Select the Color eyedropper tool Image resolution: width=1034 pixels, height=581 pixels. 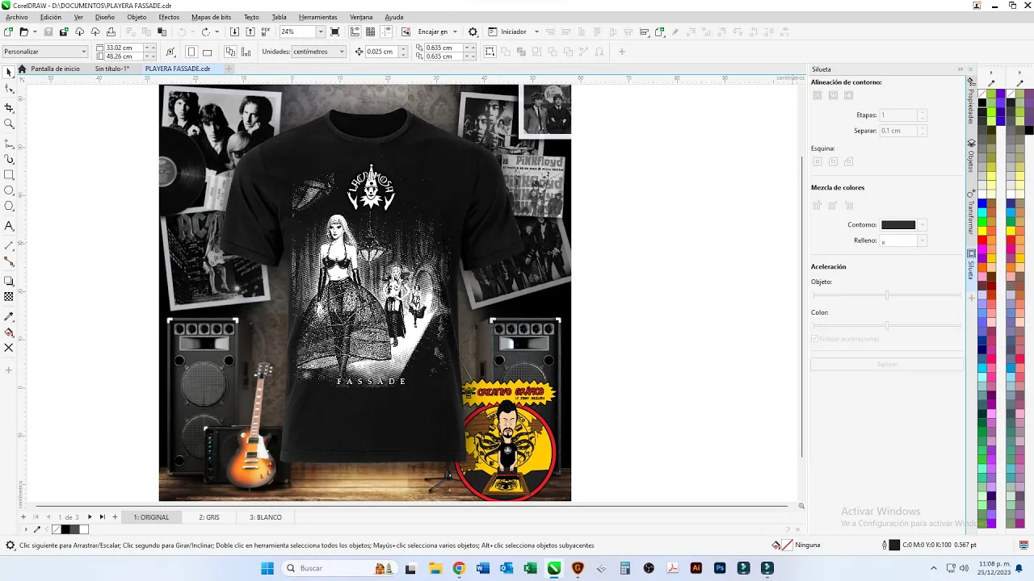(x=9, y=316)
